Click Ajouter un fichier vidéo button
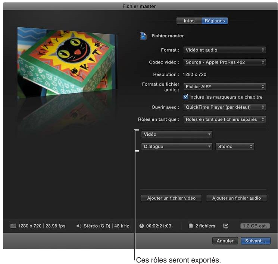Viewport: 278px width, 264px height. 171,198
